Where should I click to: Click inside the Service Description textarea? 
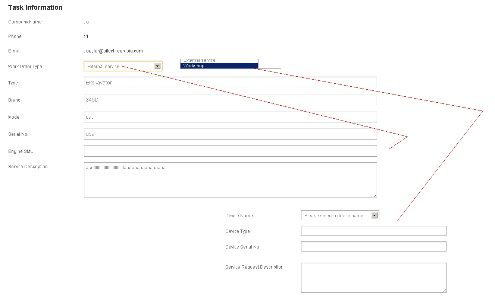point(231,180)
